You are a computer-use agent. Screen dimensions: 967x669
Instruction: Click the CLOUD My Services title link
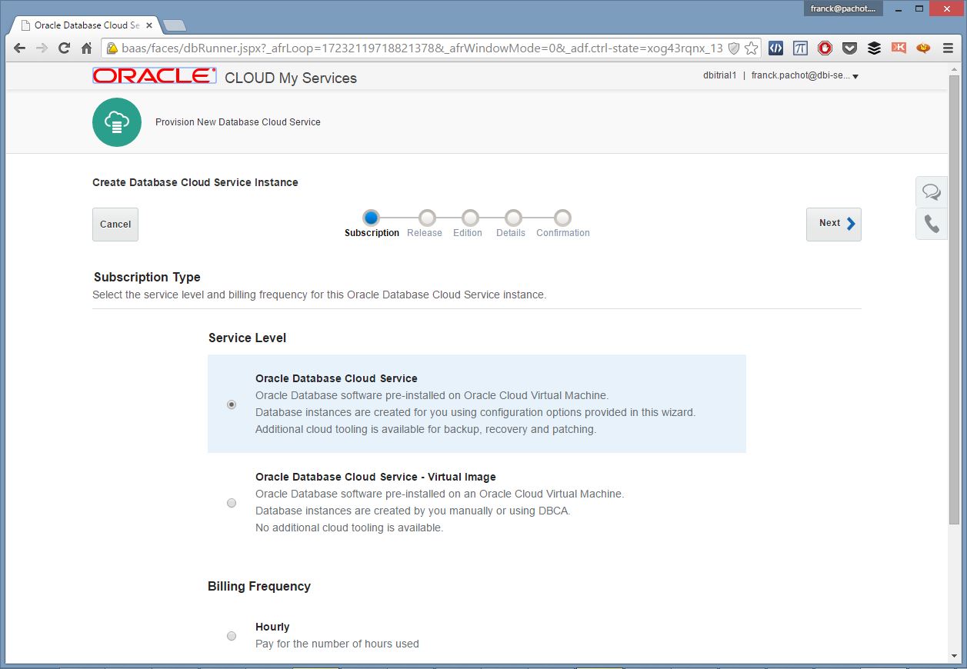[x=291, y=78]
